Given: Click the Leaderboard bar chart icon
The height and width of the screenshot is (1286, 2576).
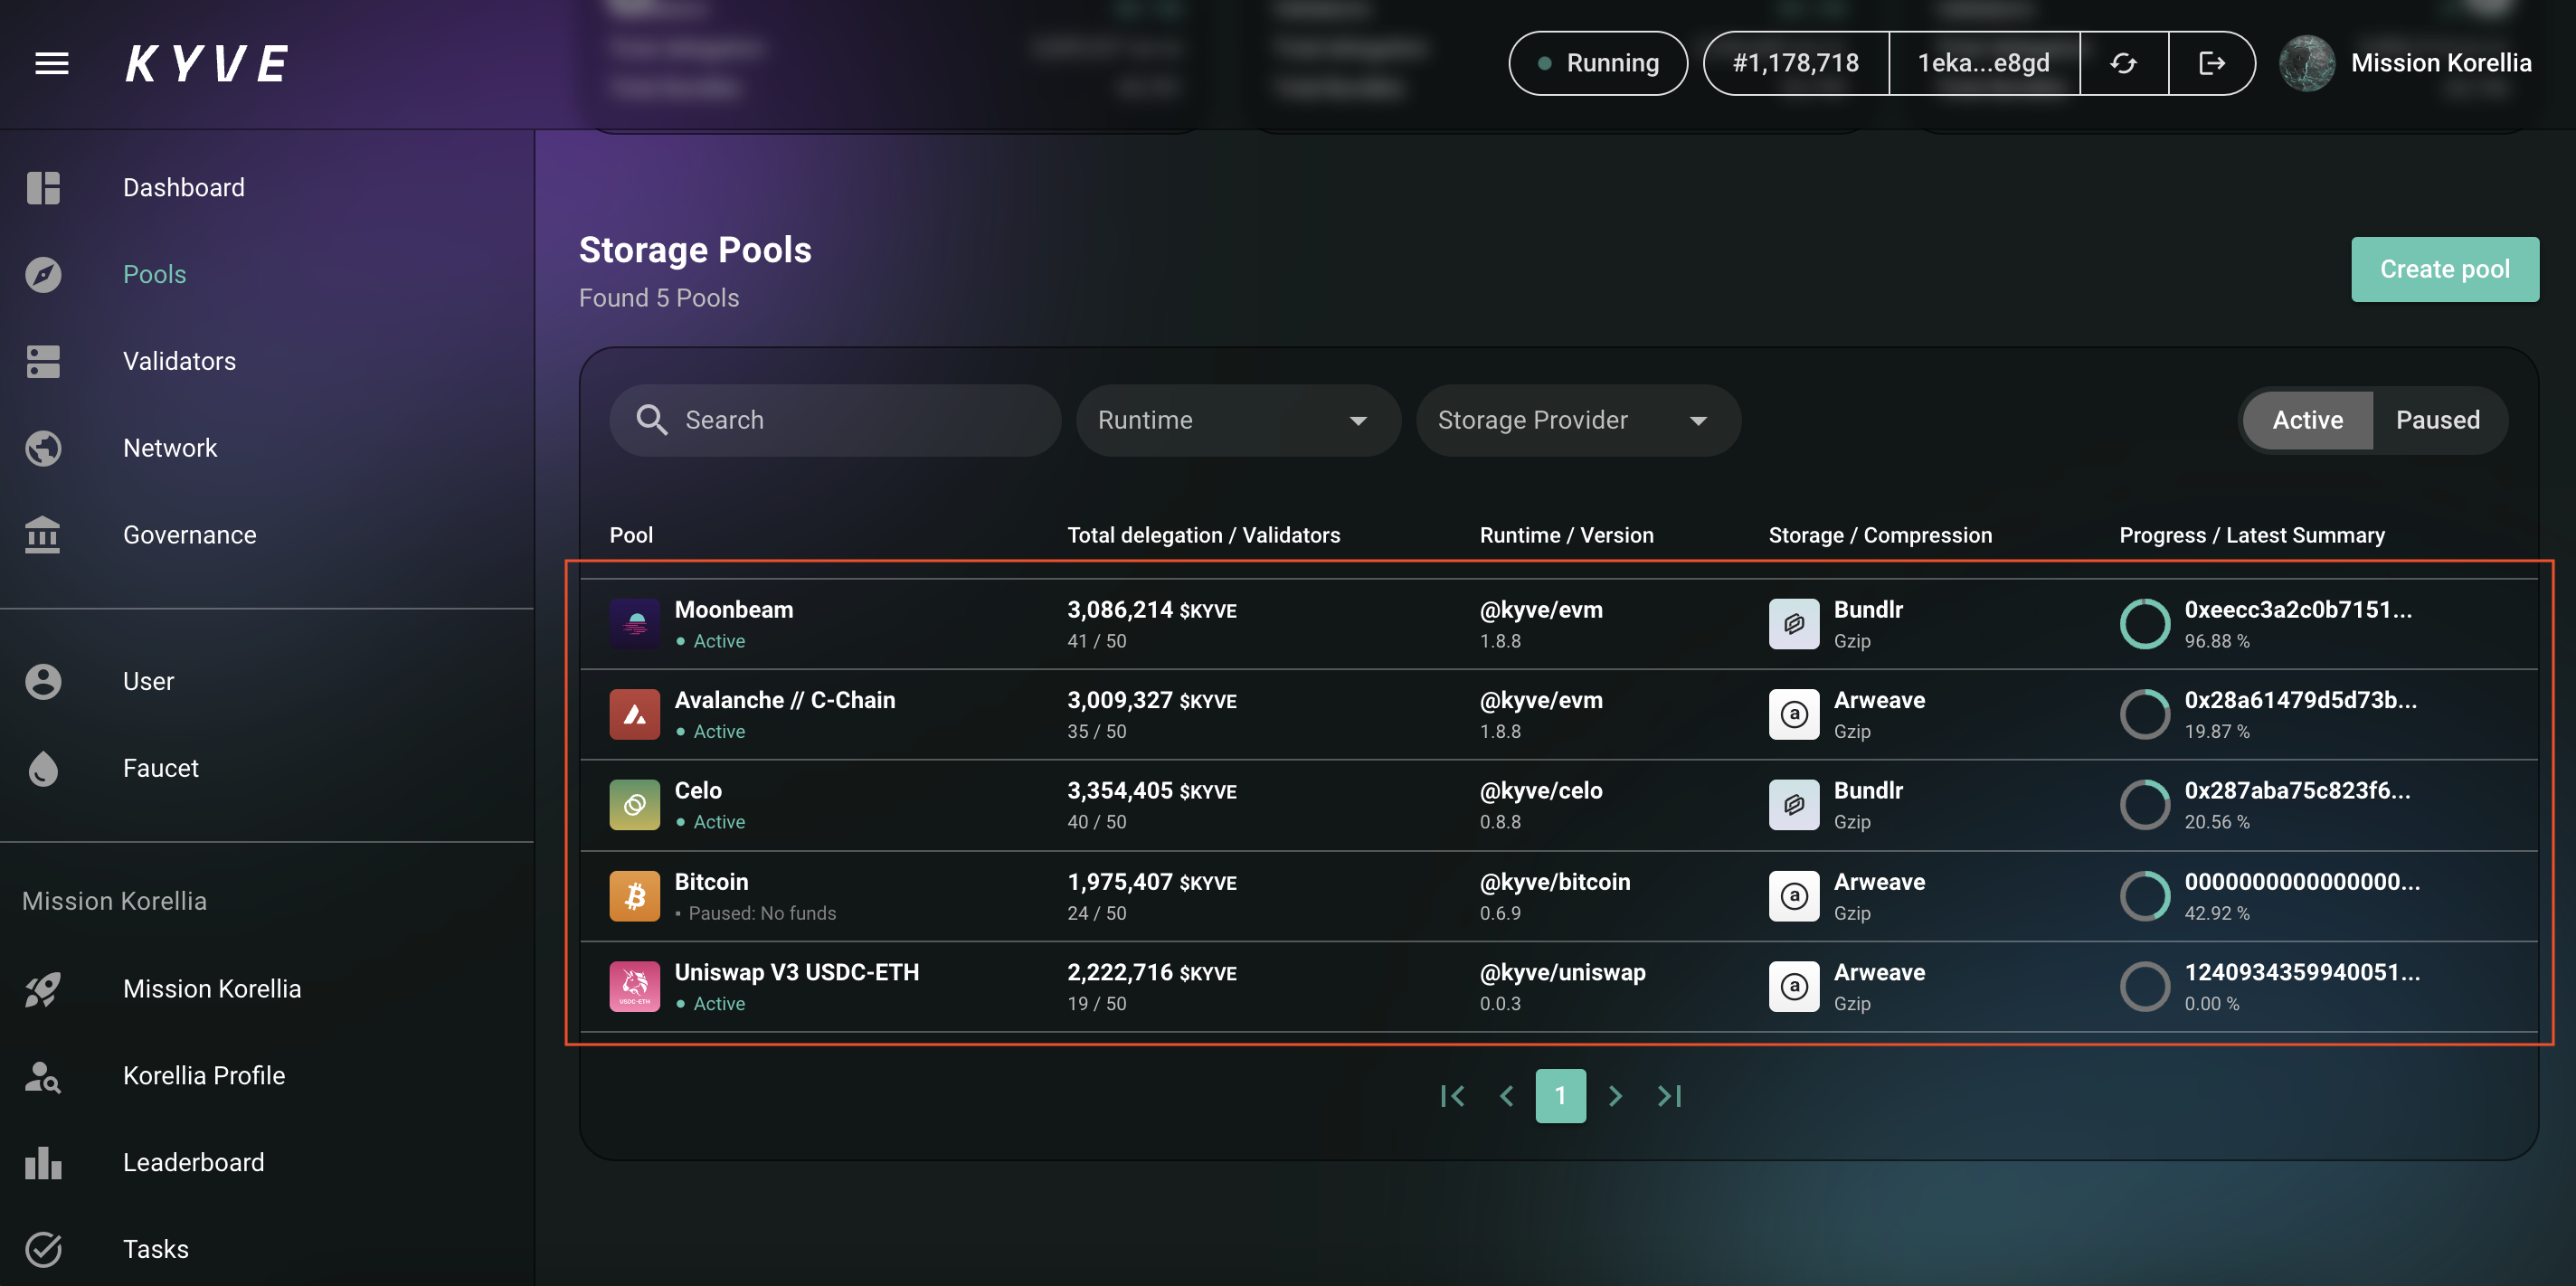Looking at the screenshot, I should click(x=43, y=1162).
